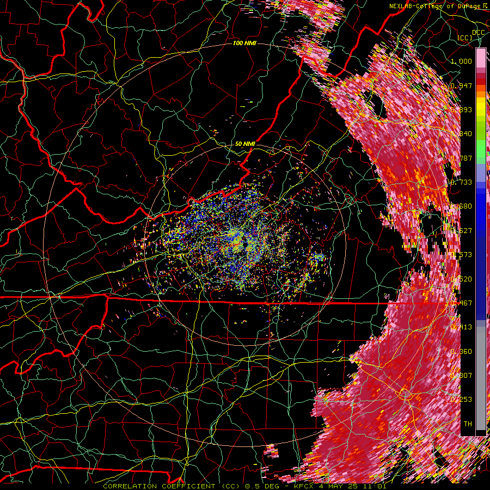Pick the yellow swatch on the color bar
Viewport: 490px width, 490px height.
click(481, 107)
